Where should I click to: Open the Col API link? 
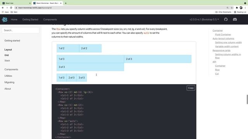click(217, 74)
